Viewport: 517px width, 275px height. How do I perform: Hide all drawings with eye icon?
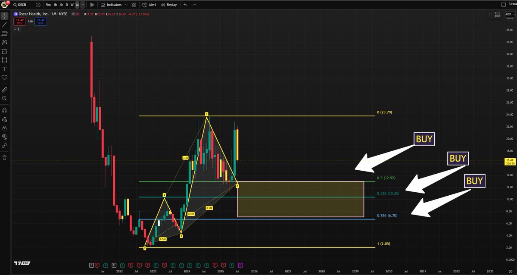pos(5,136)
